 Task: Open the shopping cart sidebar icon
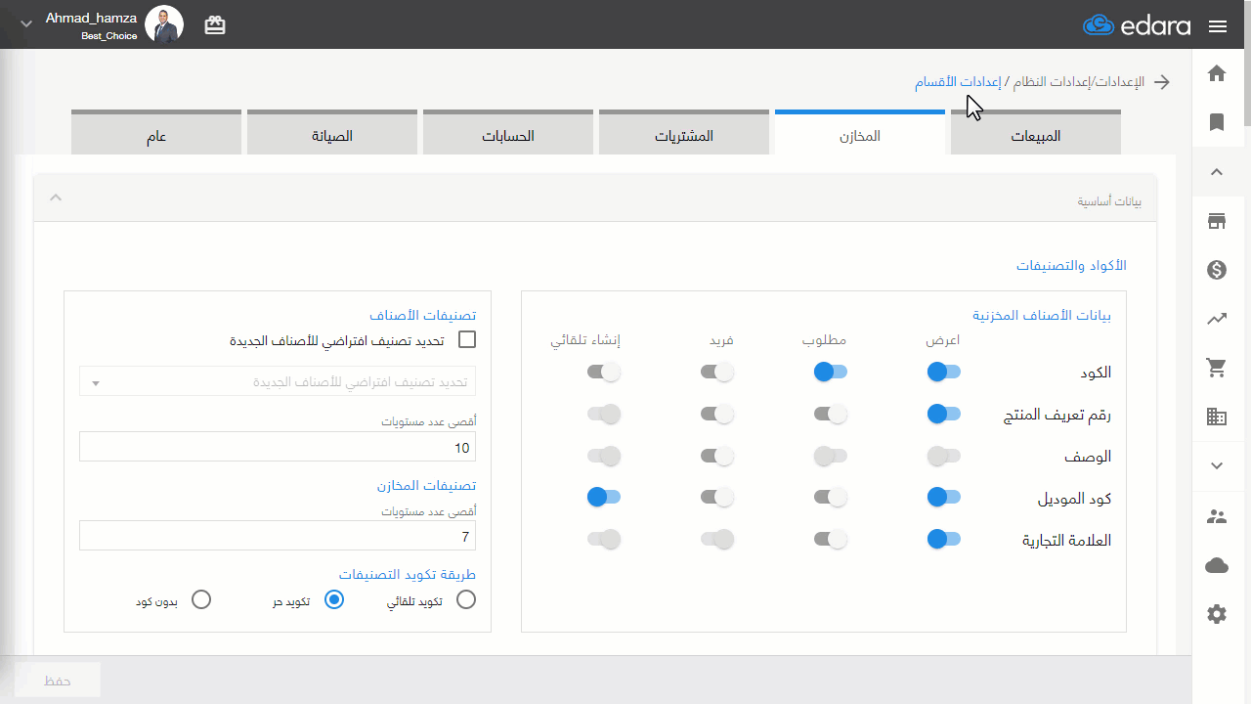(1217, 368)
